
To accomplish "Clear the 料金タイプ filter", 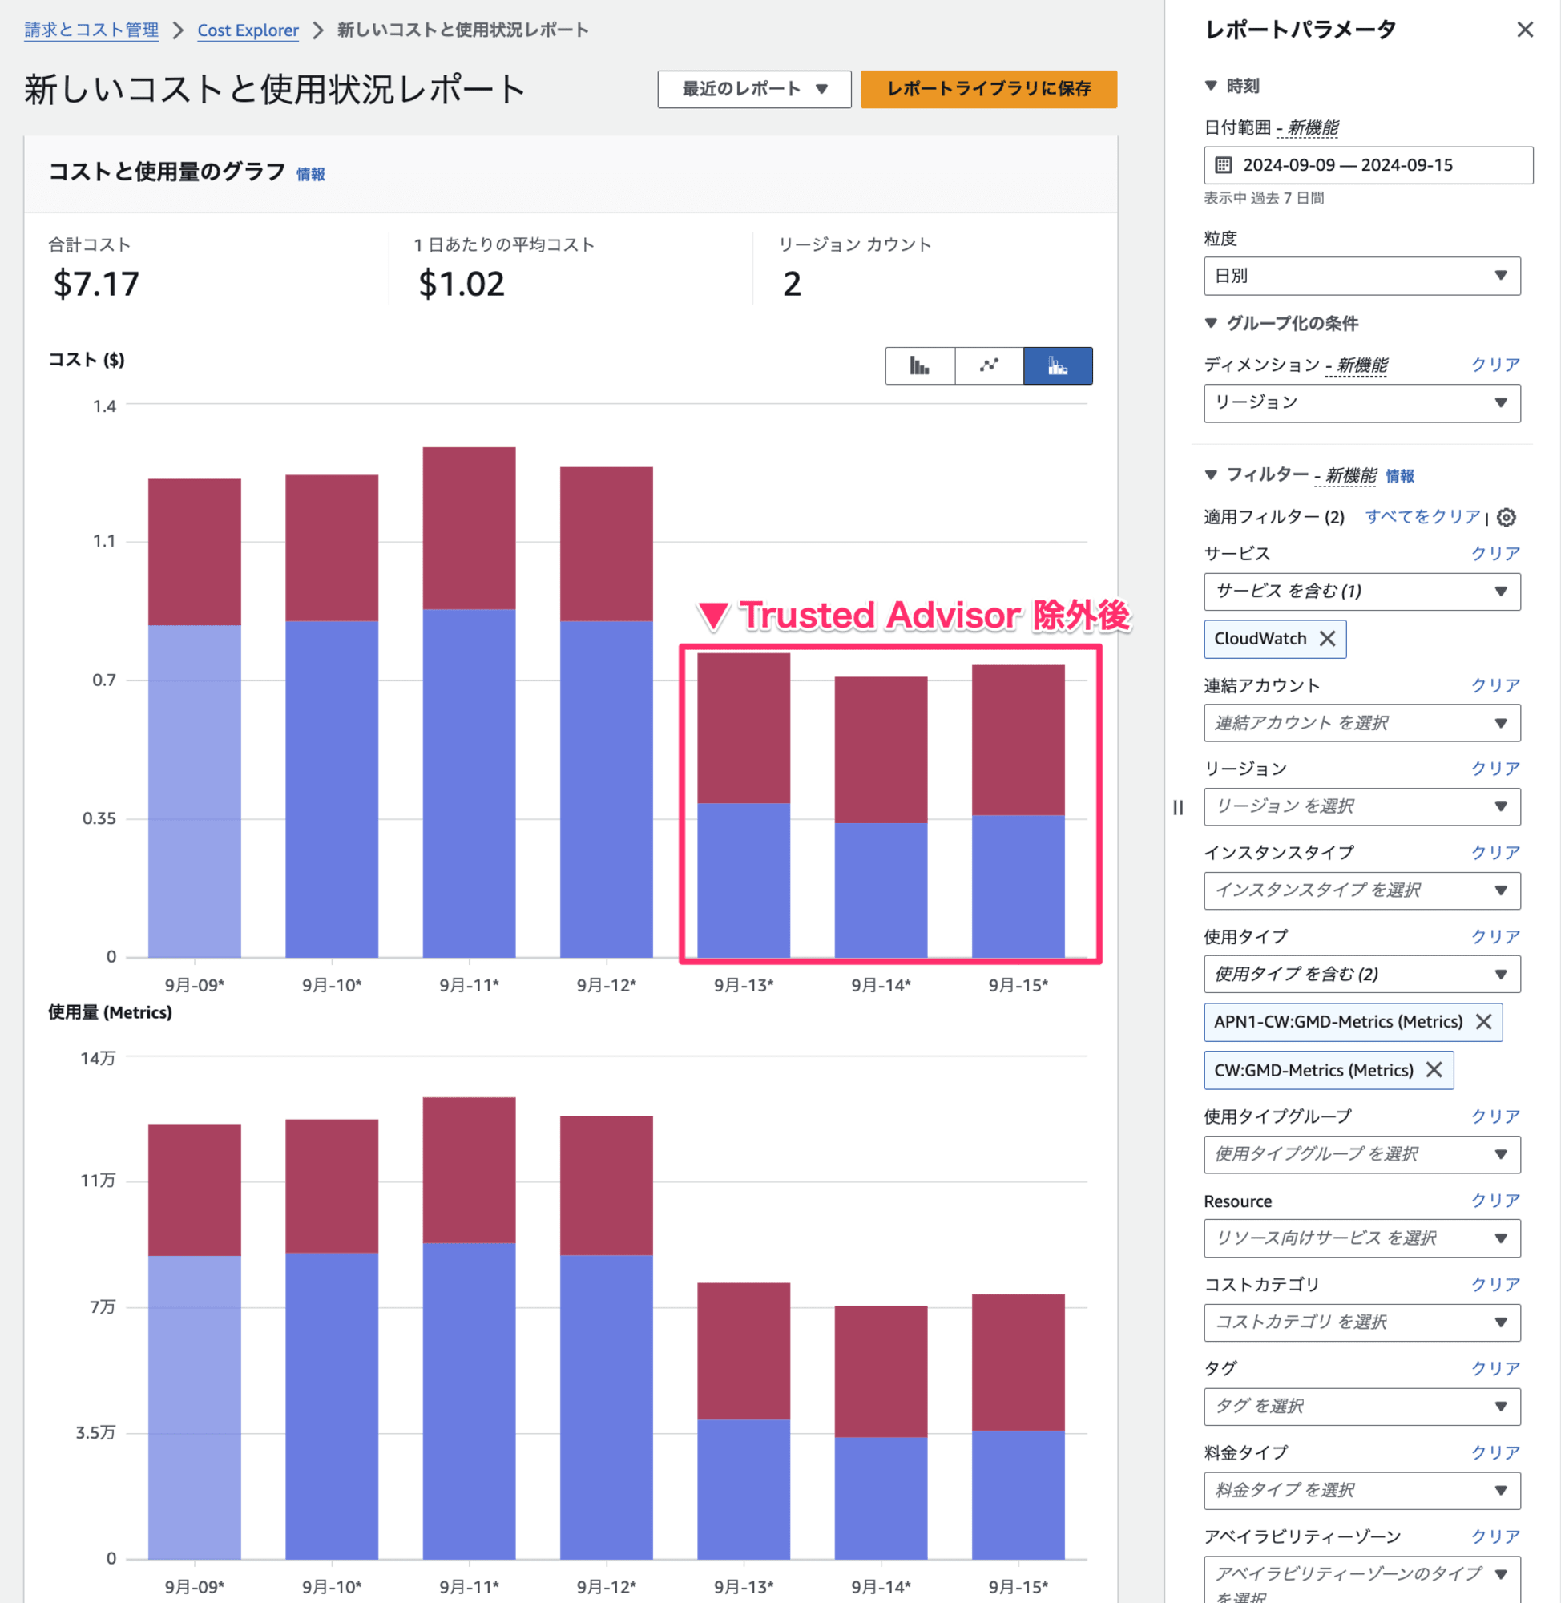I will coord(1495,1452).
